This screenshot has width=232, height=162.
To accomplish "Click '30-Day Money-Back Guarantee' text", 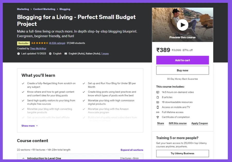I will coord(183,79).
